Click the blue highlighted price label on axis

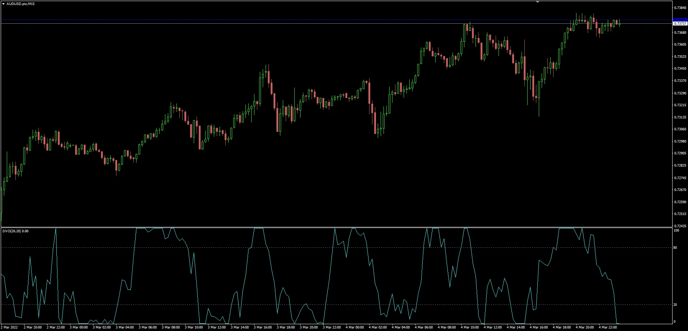coord(679,20)
